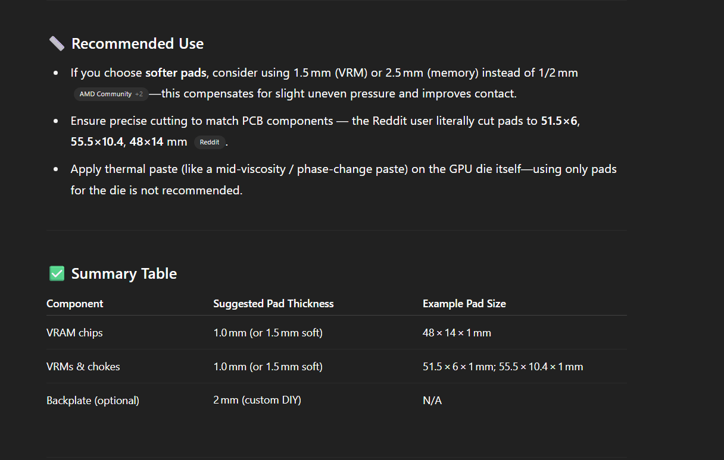This screenshot has width=724, height=460.
Task: Click the bold 55.5×10.4 dimension text
Action: point(97,142)
